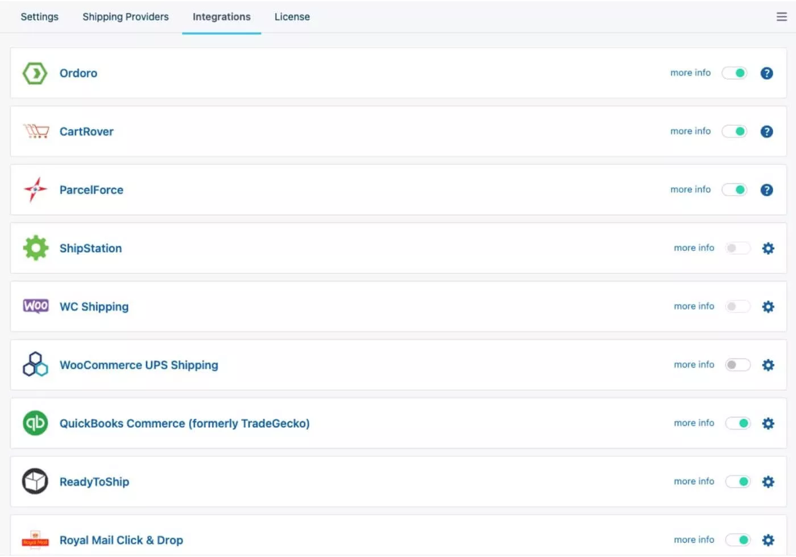
Task: Click the ReadyToShip box logo
Action: pyautogui.click(x=35, y=481)
